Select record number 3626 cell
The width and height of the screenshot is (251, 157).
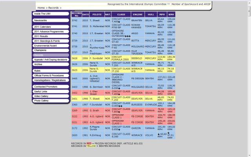click(x=76, y=64)
